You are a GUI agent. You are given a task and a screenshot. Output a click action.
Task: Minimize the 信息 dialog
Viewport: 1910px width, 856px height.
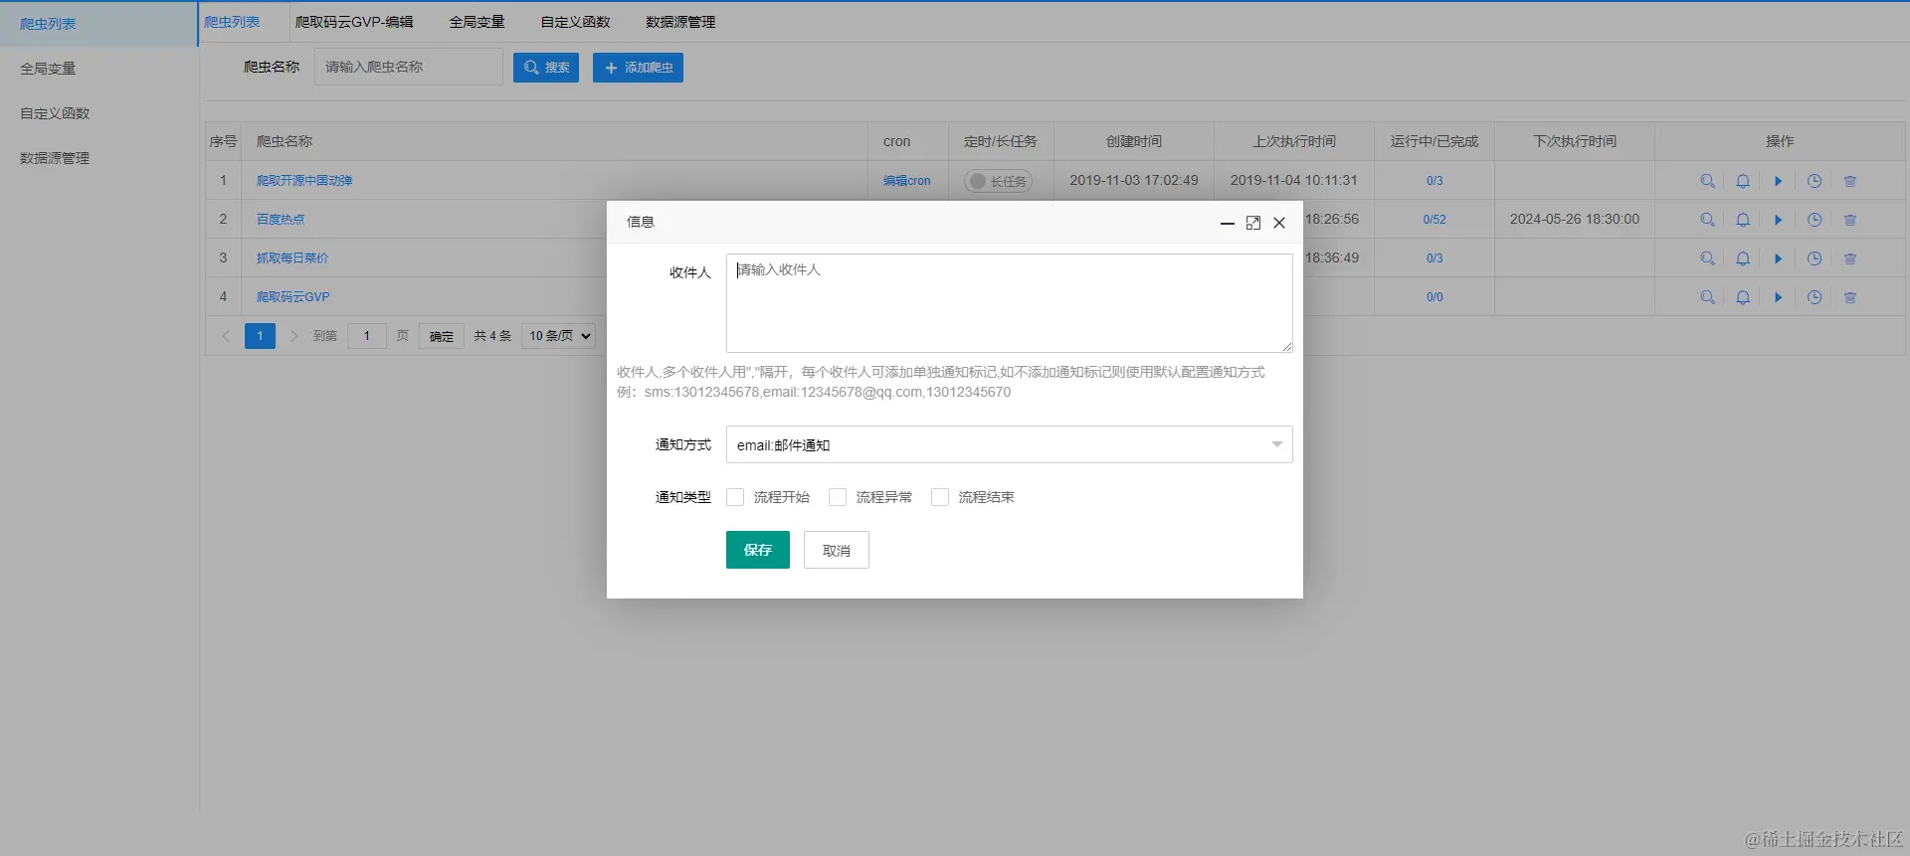[x=1228, y=223]
